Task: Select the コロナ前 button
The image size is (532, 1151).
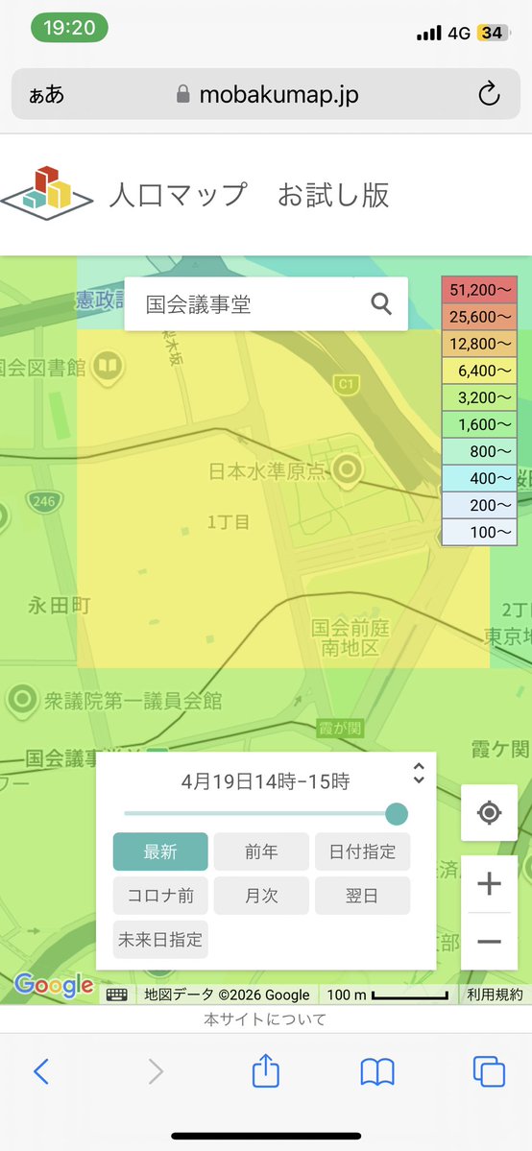Action: pyautogui.click(x=160, y=896)
